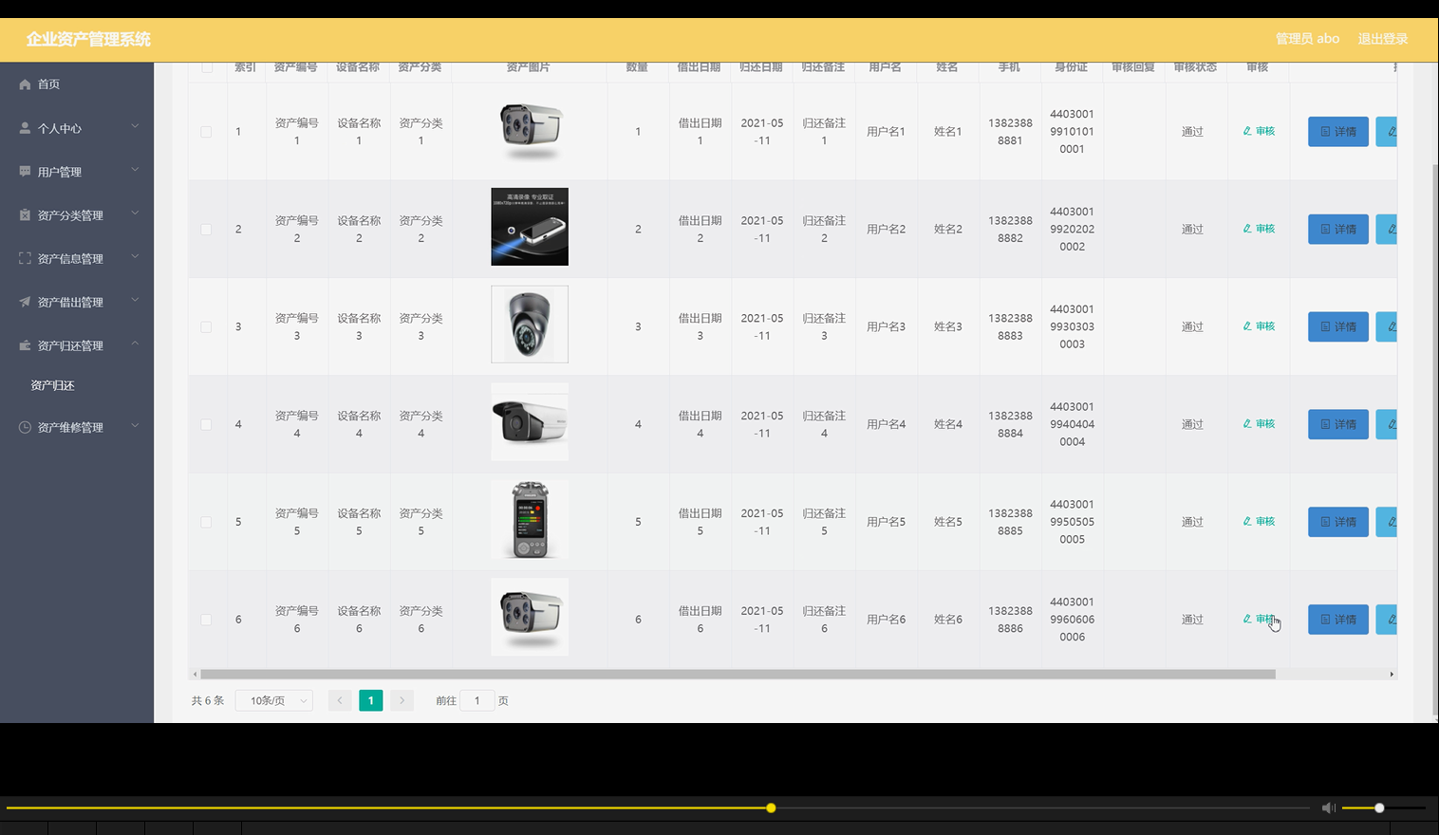Open the dome camera thumbnail in row 3

click(530, 325)
